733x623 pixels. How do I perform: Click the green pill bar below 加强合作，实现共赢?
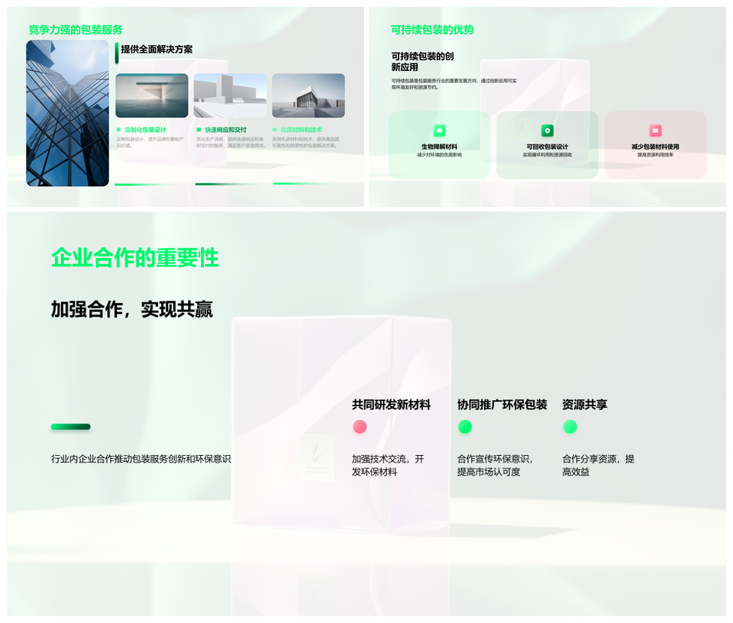click(x=70, y=427)
